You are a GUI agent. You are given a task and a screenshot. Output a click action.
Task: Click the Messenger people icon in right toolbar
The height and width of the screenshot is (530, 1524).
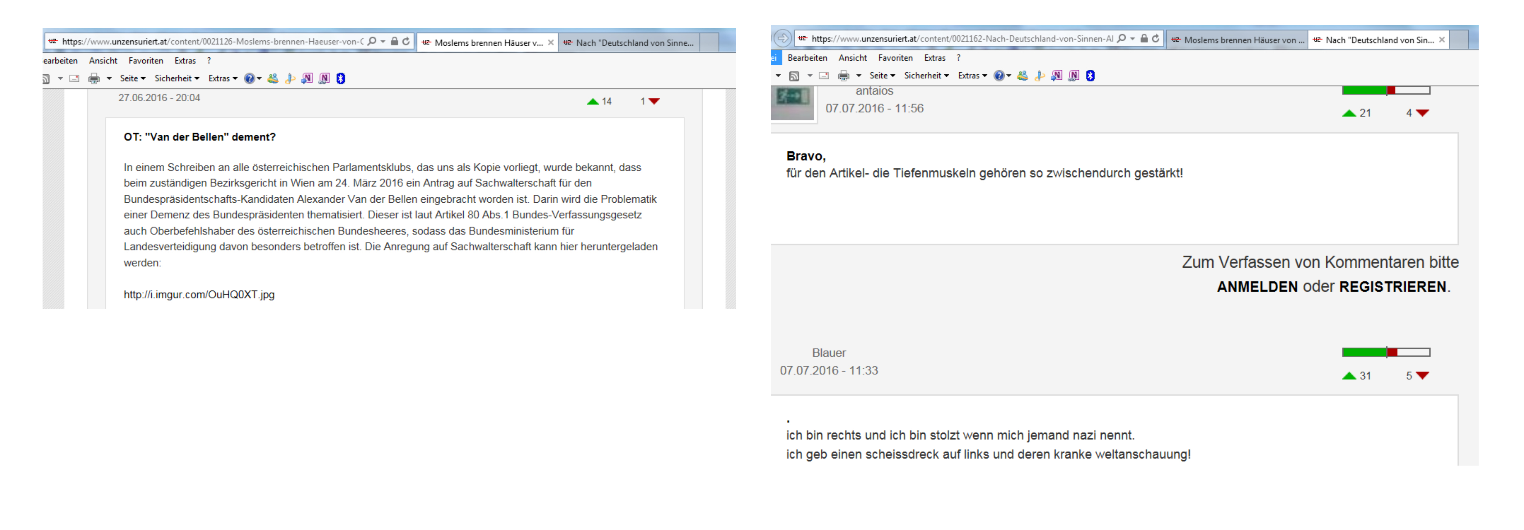[1022, 76]
